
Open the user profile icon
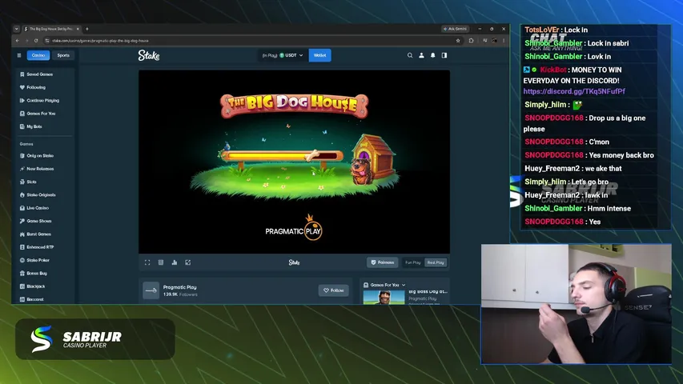click(x=421, y=55)
